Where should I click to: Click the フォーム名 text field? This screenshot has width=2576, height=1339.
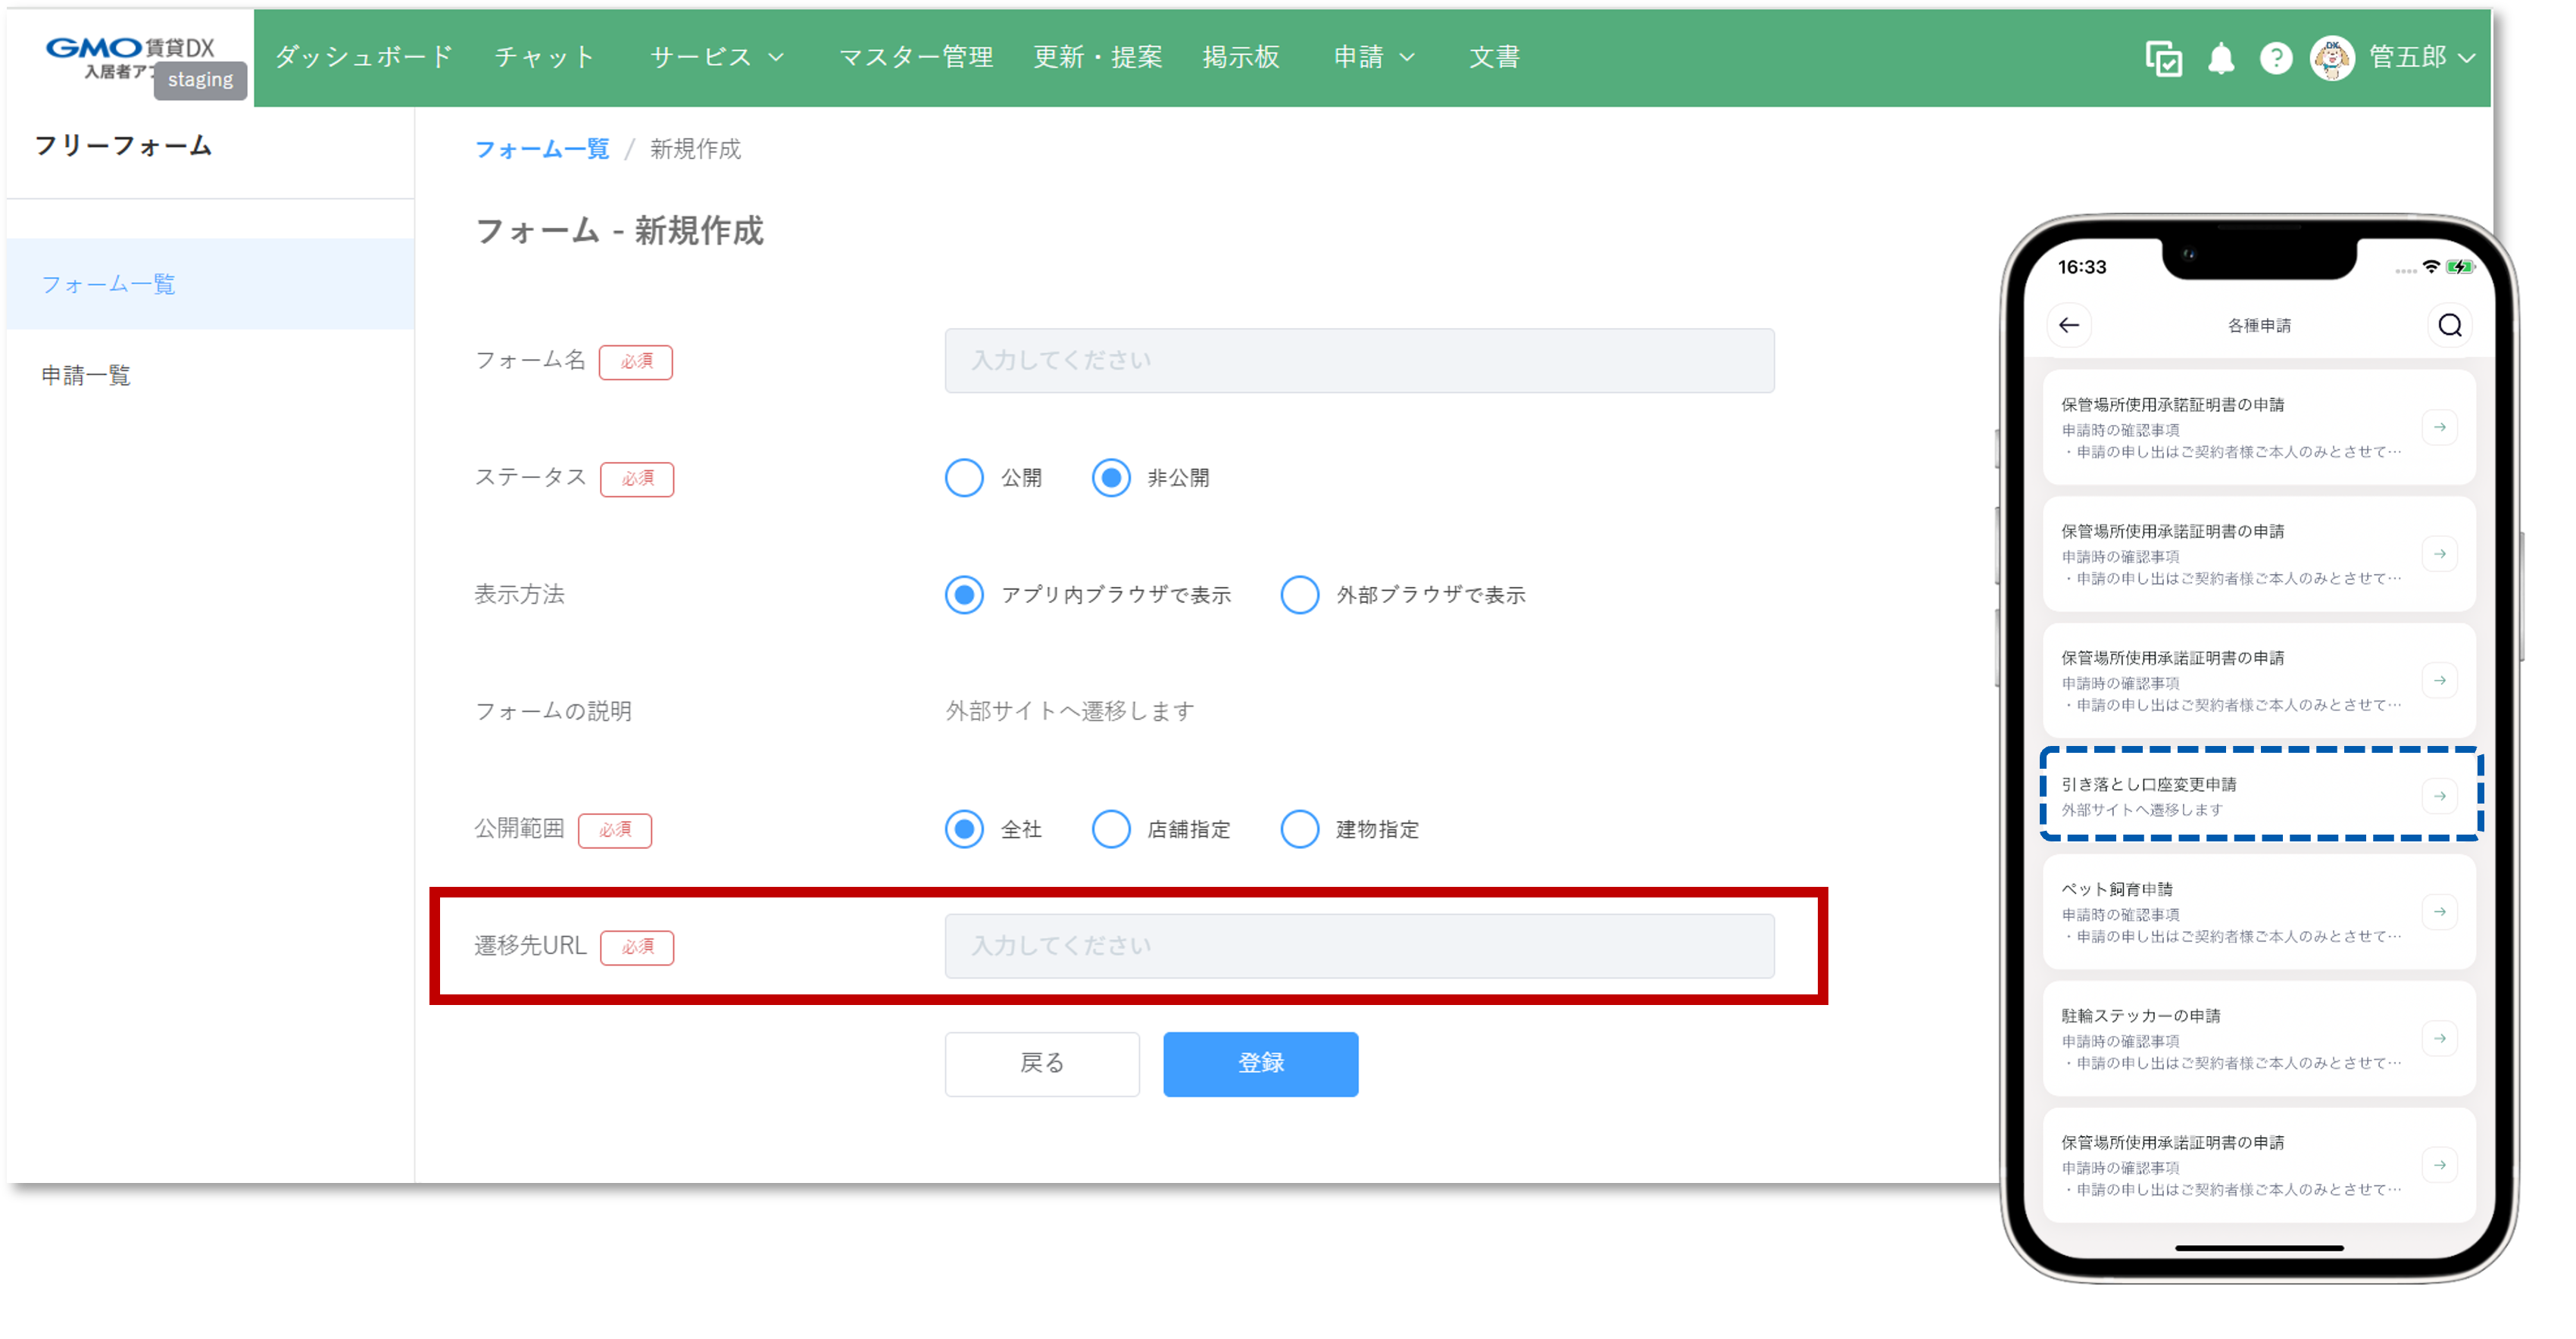(x=1359, y=361)
